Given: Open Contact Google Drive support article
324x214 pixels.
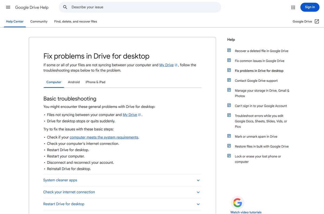Looking at the screenshot, I should (x=256, y=81).
